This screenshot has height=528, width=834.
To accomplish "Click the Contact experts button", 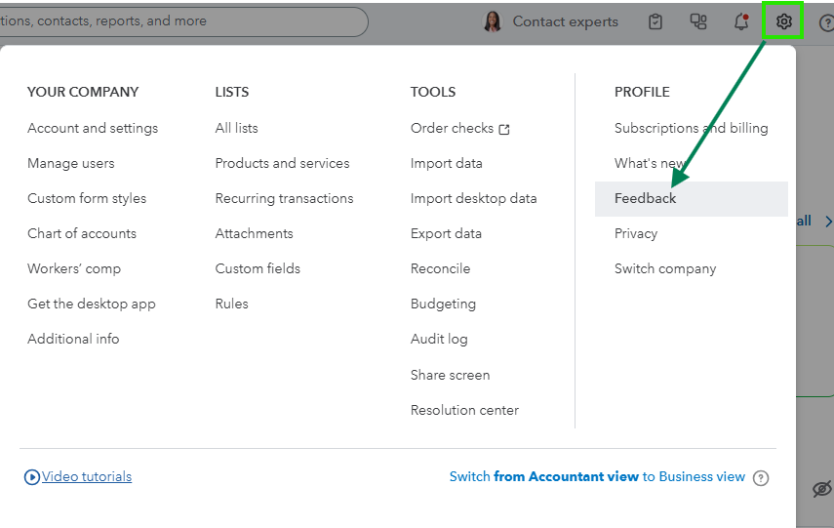I will [565, 21].
